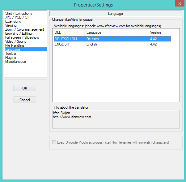Image resolution: width=186 pixels, height=182 pixels.
Task: Click the Language column header
Action: tap(116, 32)
